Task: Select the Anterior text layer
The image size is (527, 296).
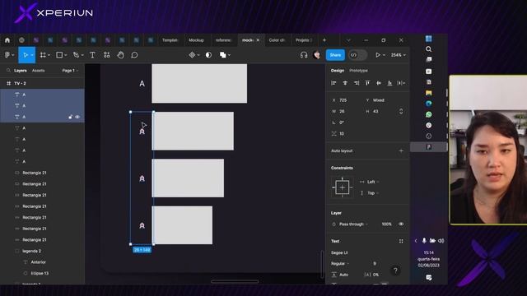Action: tap(39, 262)
